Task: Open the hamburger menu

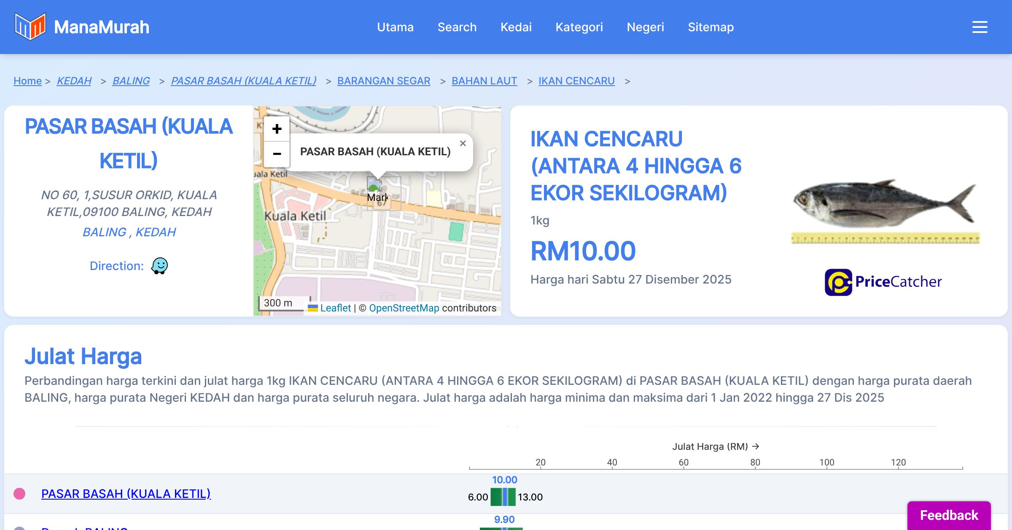Action: point(980,27)
